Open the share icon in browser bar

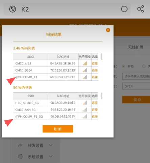tap(141, 9)
